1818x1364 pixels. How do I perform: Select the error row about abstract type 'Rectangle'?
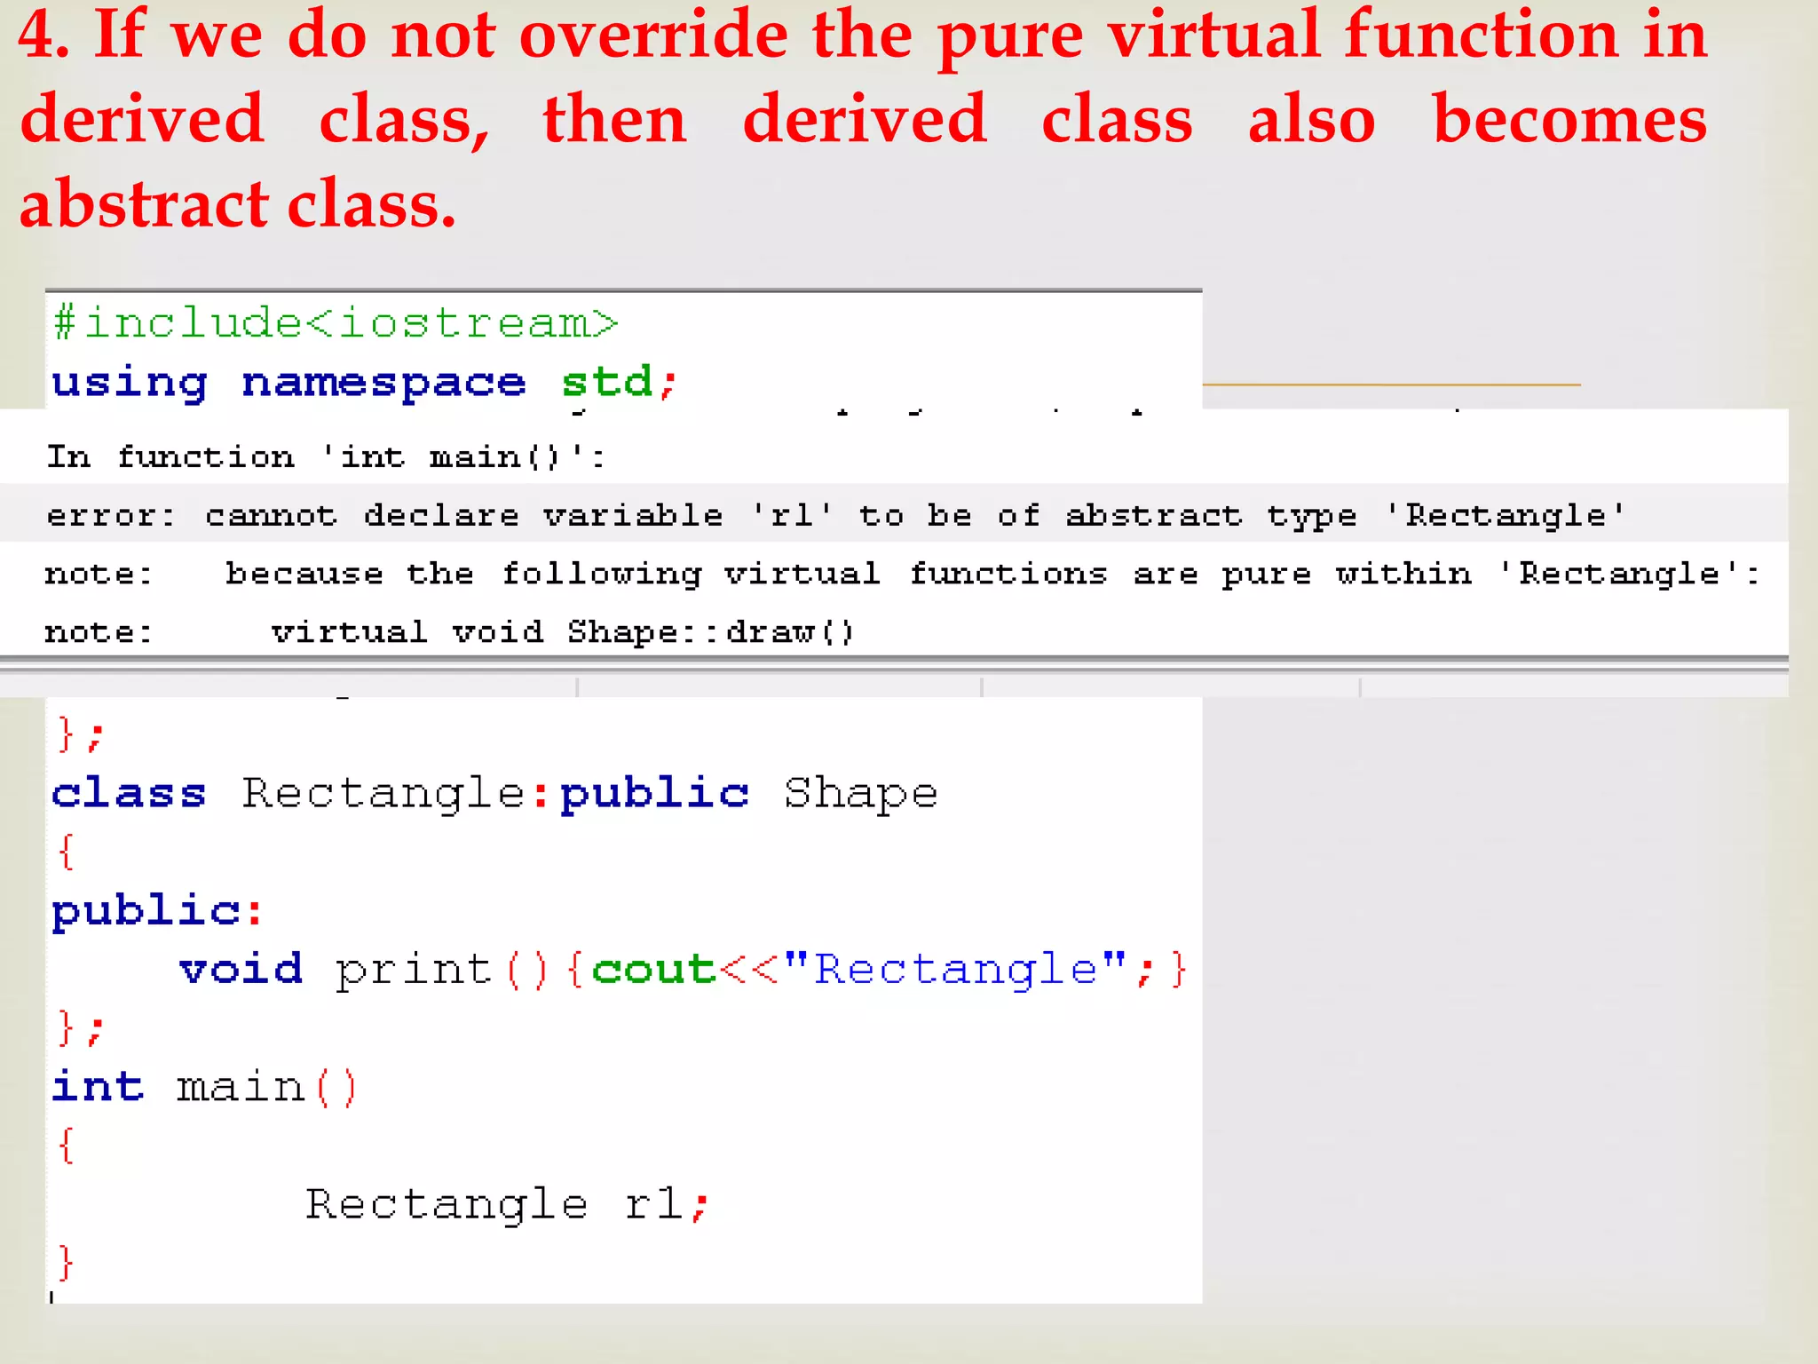834,515
